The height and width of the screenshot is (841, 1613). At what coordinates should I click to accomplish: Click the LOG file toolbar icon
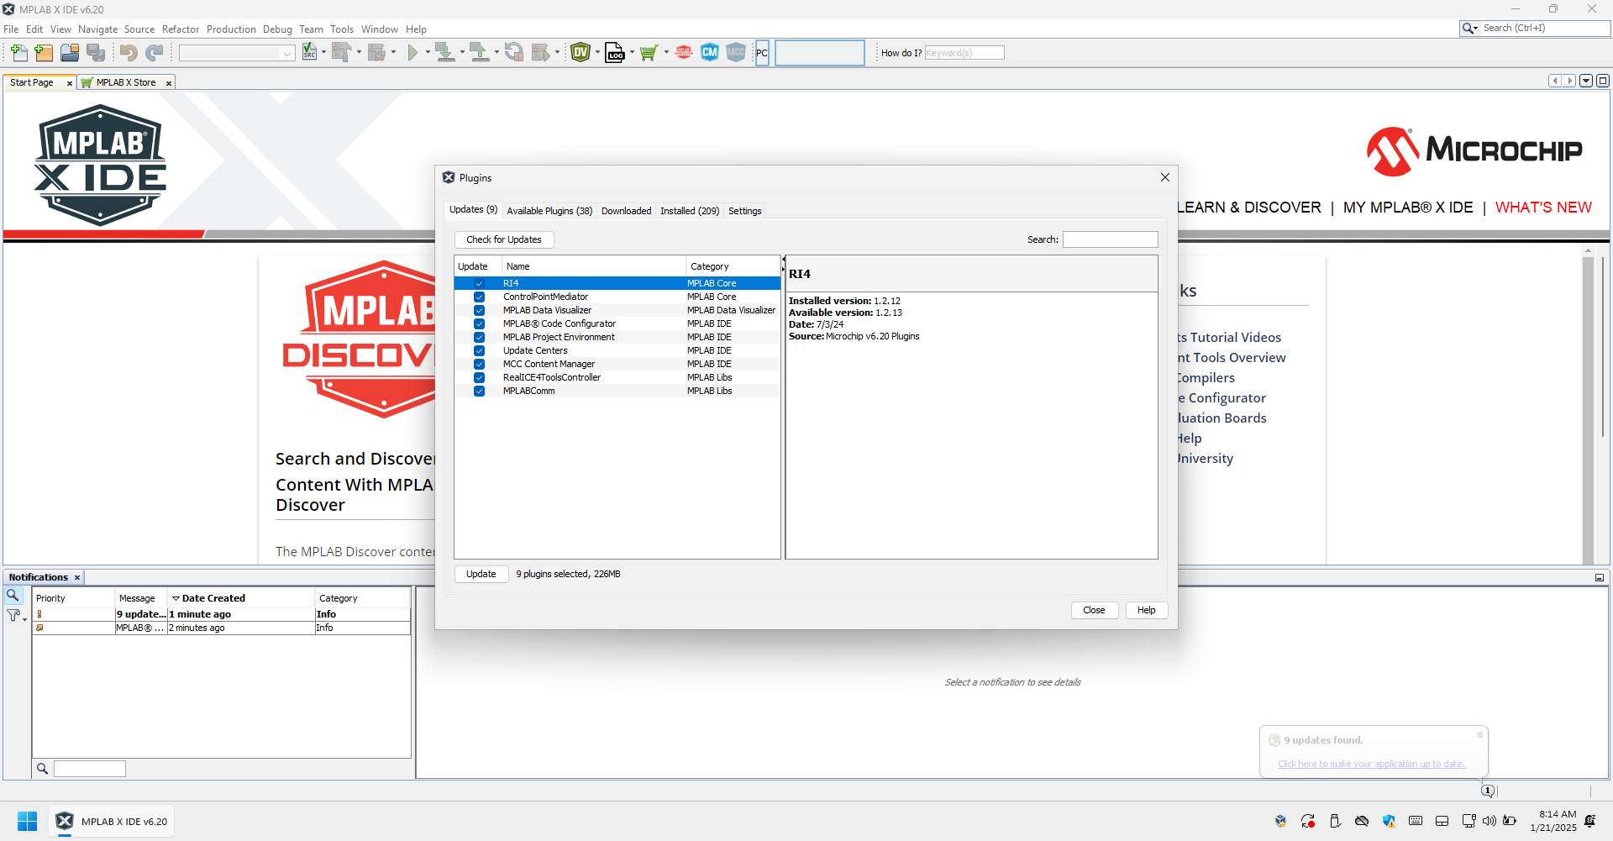point(615,53)
